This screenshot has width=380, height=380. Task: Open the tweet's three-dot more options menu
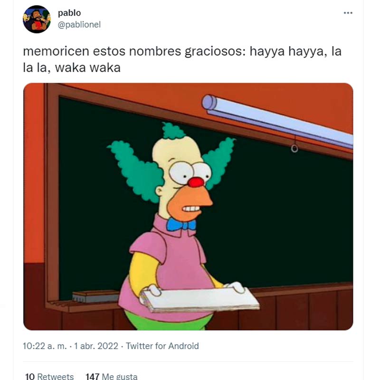pos(348,13)
